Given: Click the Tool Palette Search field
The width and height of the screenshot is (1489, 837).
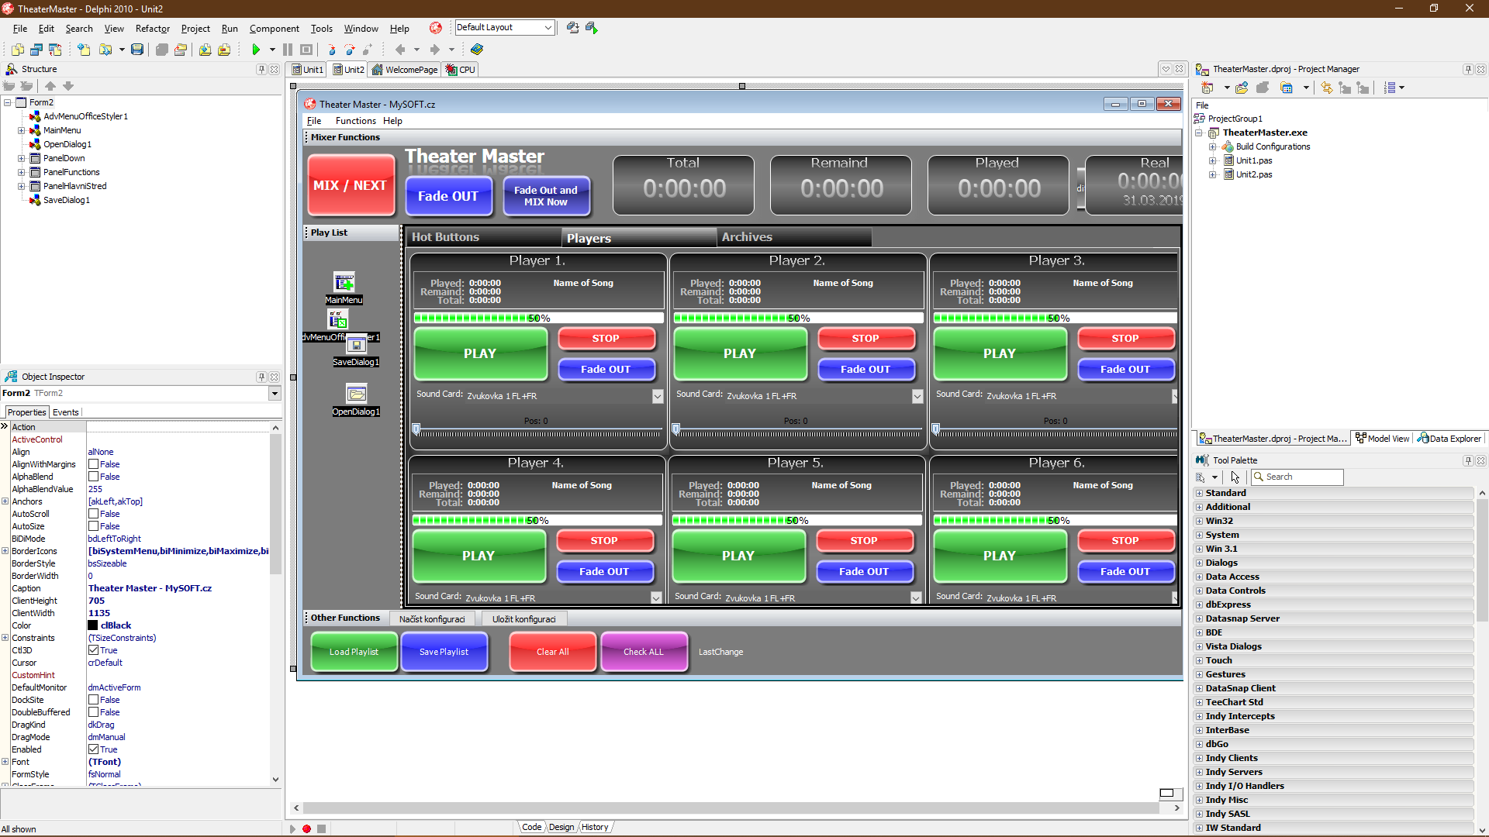Looking at the screenshot, I should 1297,477.
